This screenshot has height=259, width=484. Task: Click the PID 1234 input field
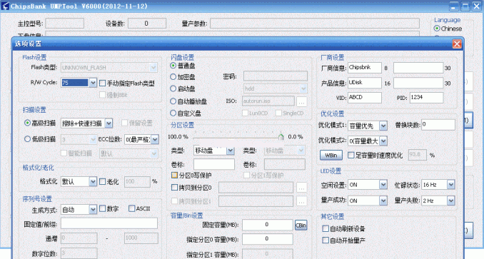tap(426, 98)
